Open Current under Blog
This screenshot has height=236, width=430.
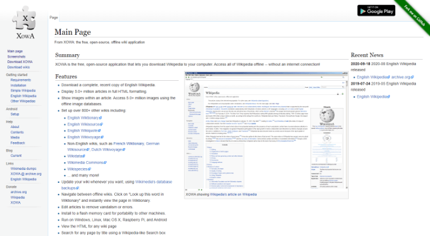click(16, 156)
